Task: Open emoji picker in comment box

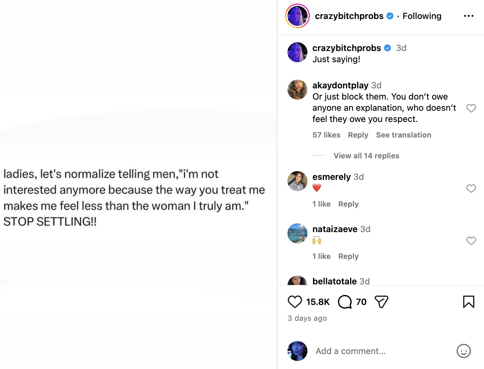Action: pos(463,351)
